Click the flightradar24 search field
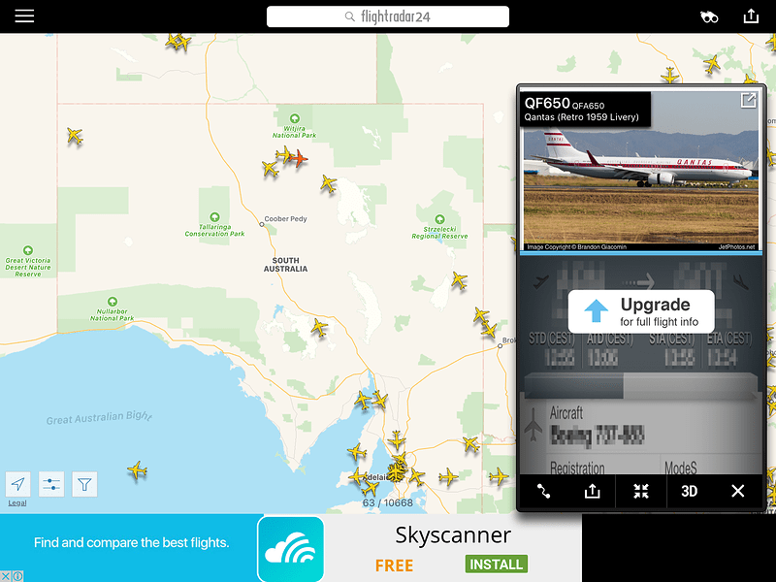This screenshot has height=582, width=776. (387, 16)
